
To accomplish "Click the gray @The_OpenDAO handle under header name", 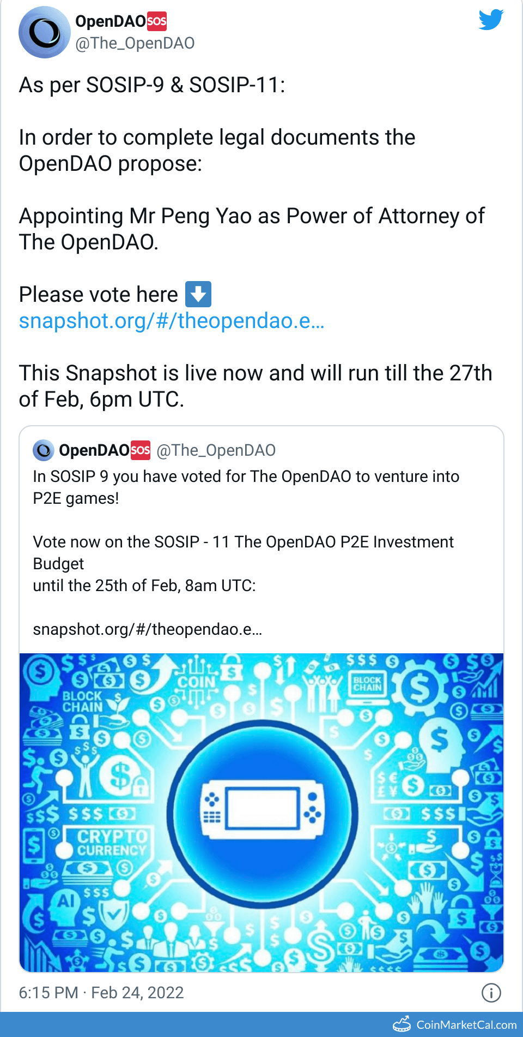I will coord(135,43).
